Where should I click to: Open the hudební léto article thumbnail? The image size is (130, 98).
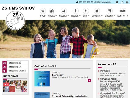[x=42, y=95]
